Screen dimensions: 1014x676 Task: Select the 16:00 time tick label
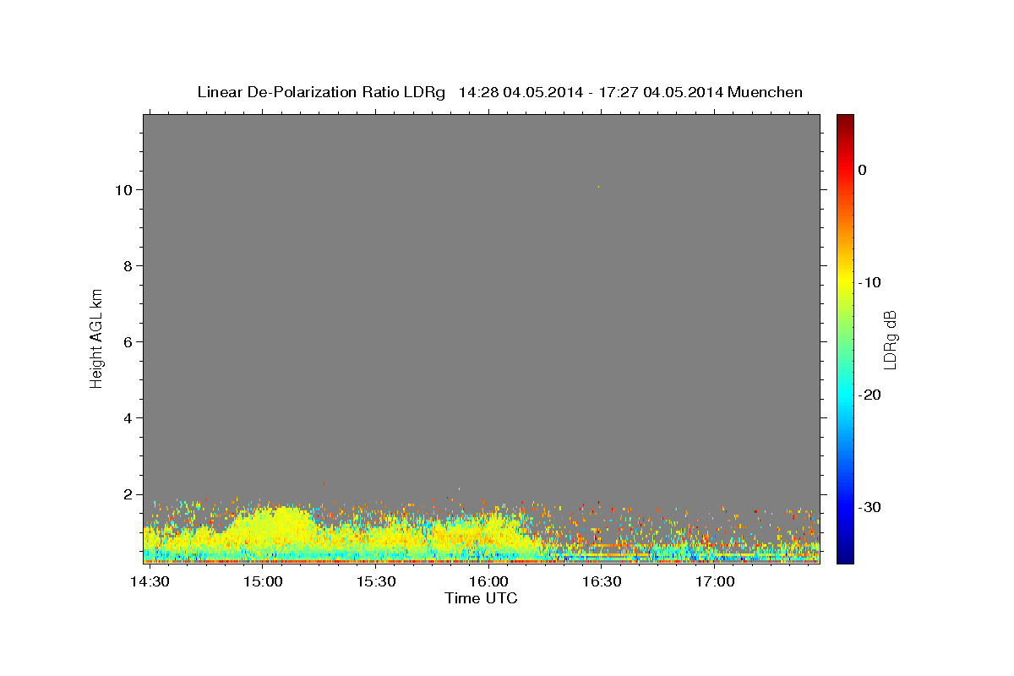[488, 582]
